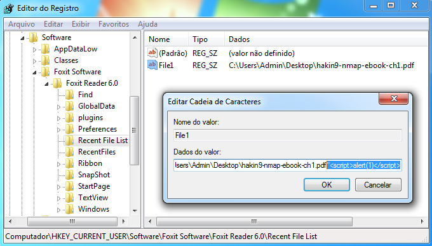Viewport: 432px width, 246px height.
Task: Select the 'RecentFiles' tree item
Action: pos(97,152)
